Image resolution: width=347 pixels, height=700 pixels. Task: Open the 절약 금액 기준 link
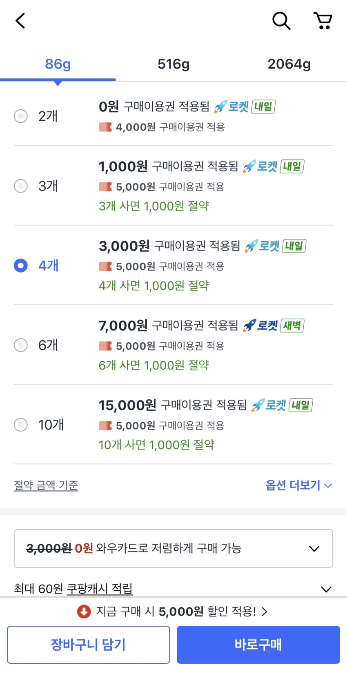click(46, 485)
